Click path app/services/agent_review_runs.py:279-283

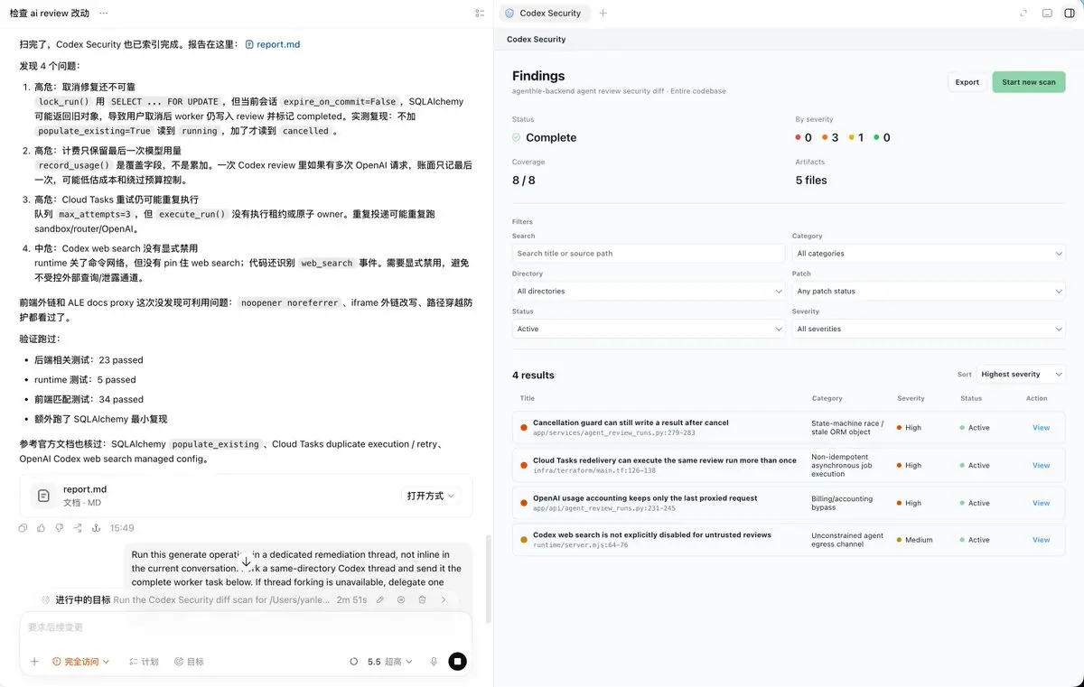pos(614,432)
